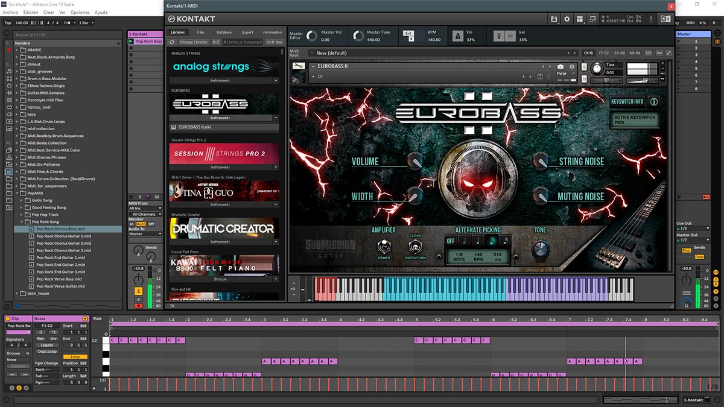Click the VOLUME knob in EUROBASS

point(414,161)
